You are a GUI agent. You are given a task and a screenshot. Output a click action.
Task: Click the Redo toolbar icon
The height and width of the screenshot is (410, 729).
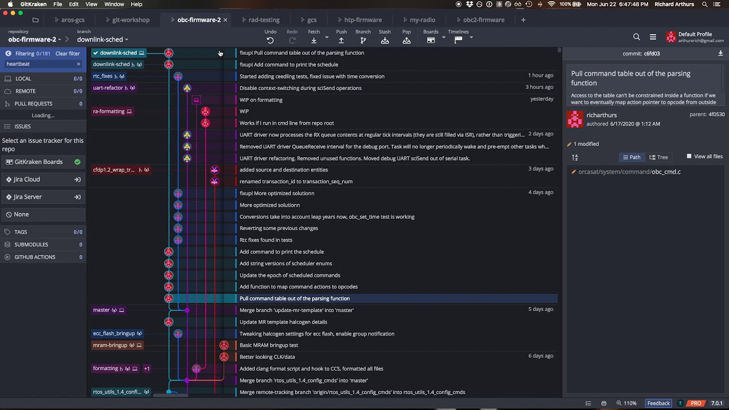pyautogui.click(x=292, y=40)
